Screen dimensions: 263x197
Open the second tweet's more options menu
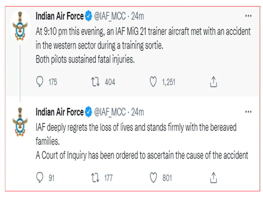click(x=248, y=112)
